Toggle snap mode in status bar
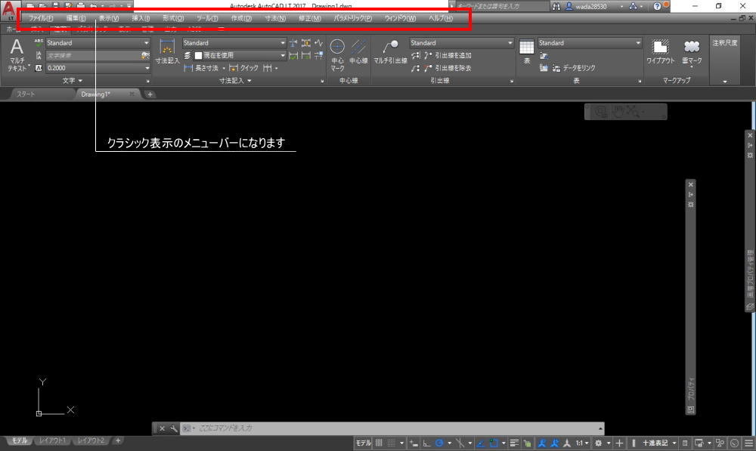 [392, 443]
